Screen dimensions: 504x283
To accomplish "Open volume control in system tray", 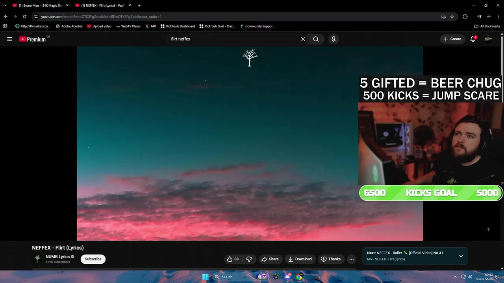I will click(470, 277).
